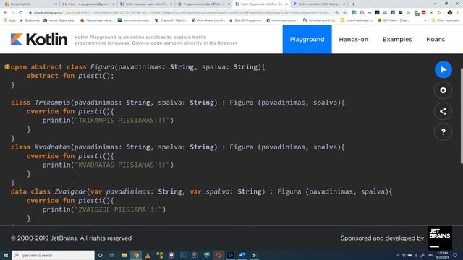This screenshot has width=463, height=260.
Task: Open the Other bookmarks folder
Action: [x=446, y=20]
